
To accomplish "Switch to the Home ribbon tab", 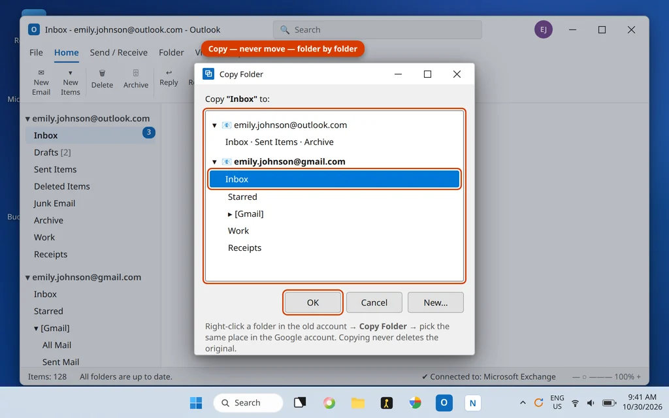I will tap(66, 52).
